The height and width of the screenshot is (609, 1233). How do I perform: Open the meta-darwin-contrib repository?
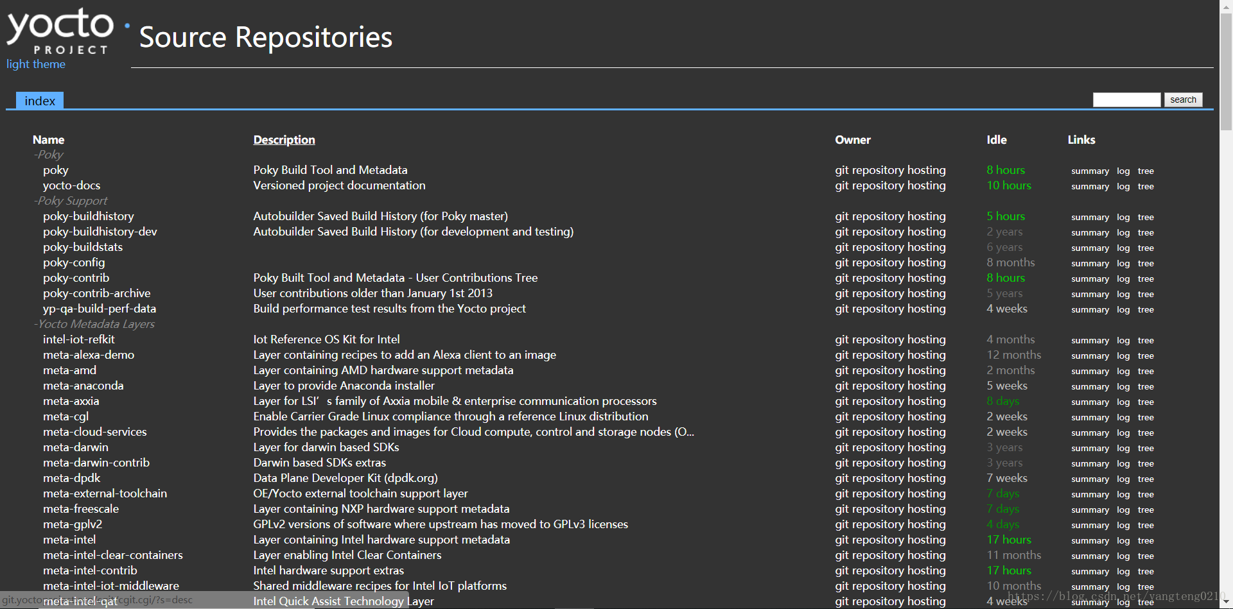pos(96,463)
